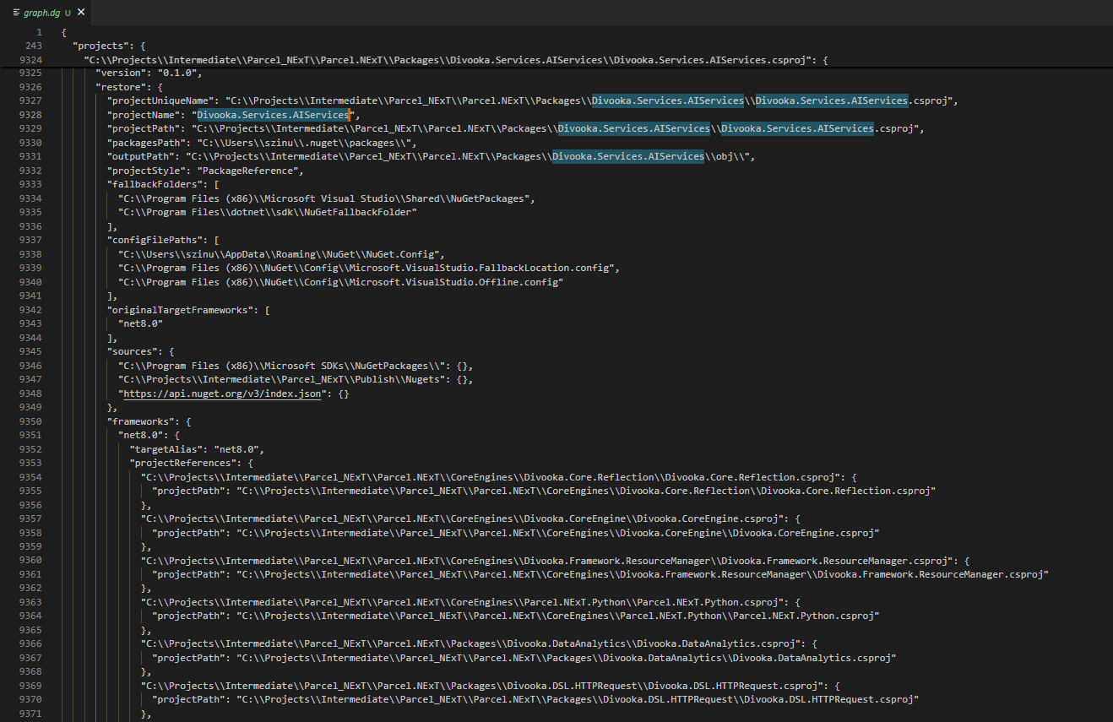Select line via line number 9345

[x=30, y=350]
